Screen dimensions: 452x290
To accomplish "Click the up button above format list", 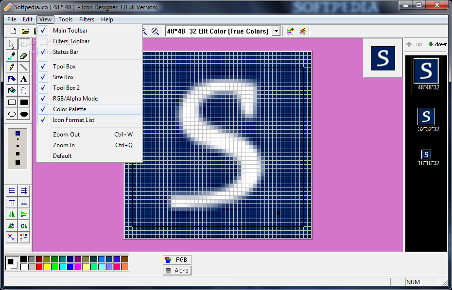I will tap(414, 44).
